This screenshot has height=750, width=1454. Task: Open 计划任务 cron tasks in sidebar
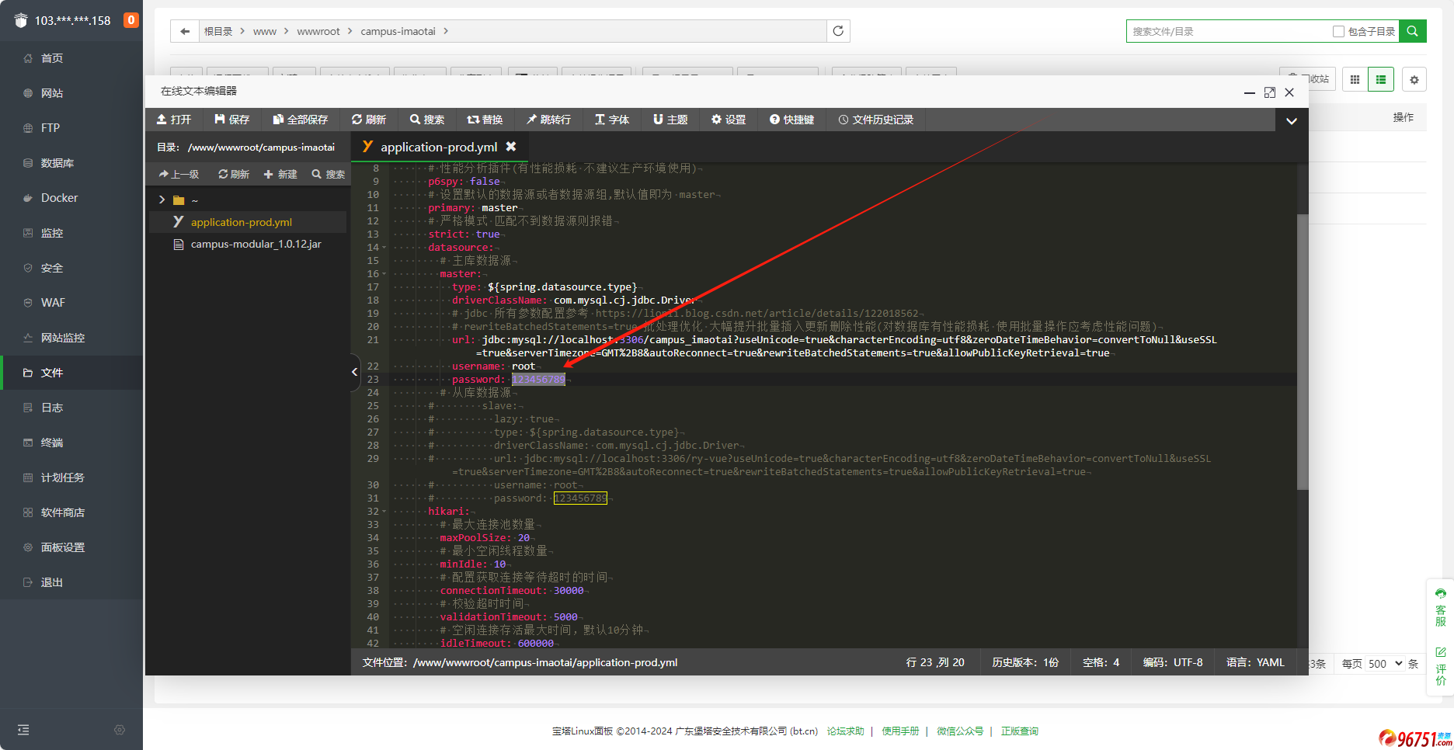tap(71, 477)
